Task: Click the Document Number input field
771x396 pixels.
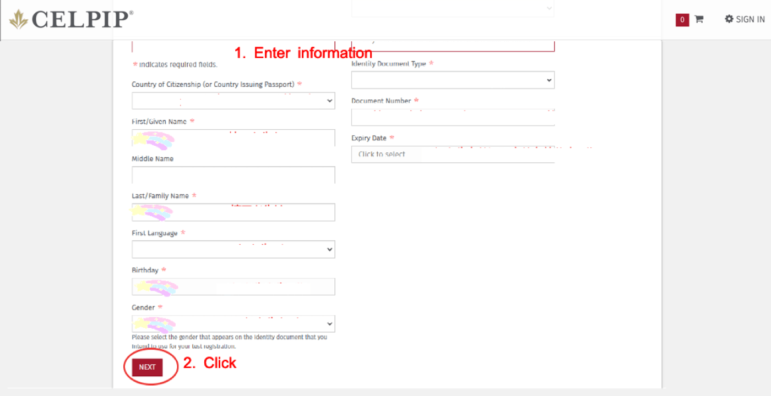Action: [x=453, y=117]
